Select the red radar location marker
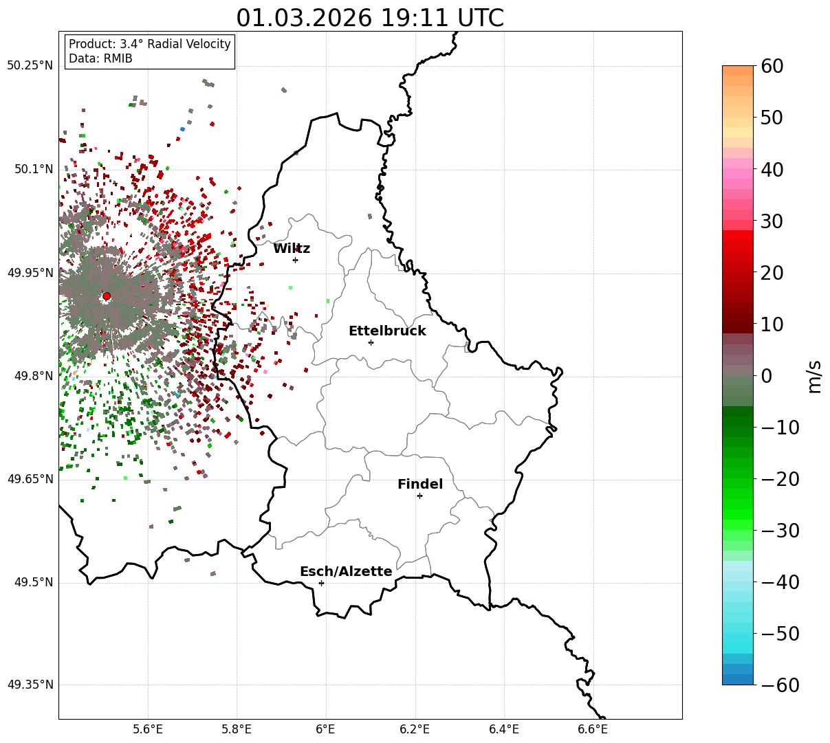 [107, 296]
